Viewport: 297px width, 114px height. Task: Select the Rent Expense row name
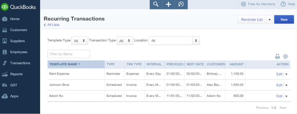[59, 74]
